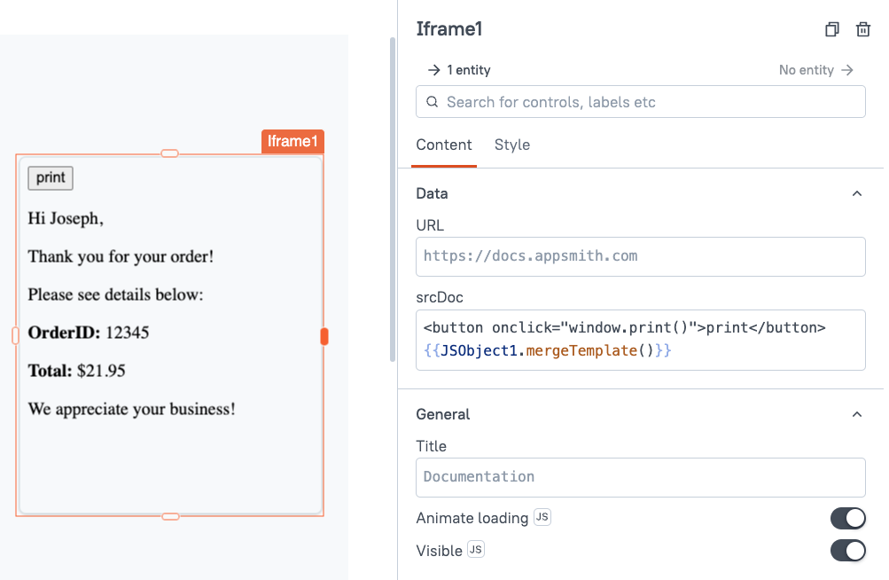This screenshot has width=889, height=580.
Task: Click the arrow icon after No entity
Action: pyautogui.click(x=846, y=69)
